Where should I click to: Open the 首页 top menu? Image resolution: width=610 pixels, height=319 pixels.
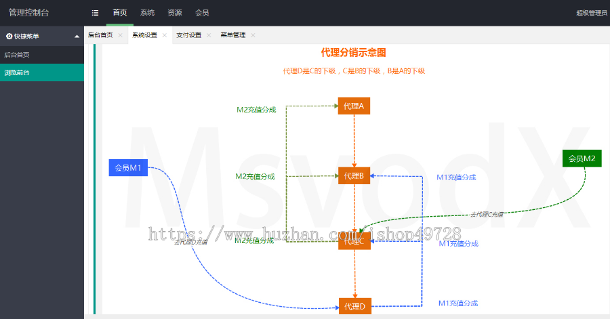tap(120, 13)
